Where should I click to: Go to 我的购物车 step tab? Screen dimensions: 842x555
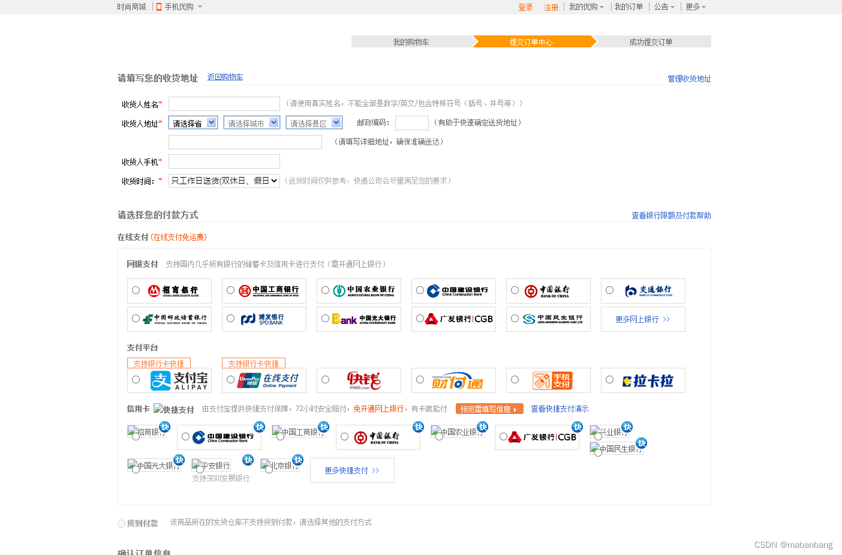coord(411,41)
